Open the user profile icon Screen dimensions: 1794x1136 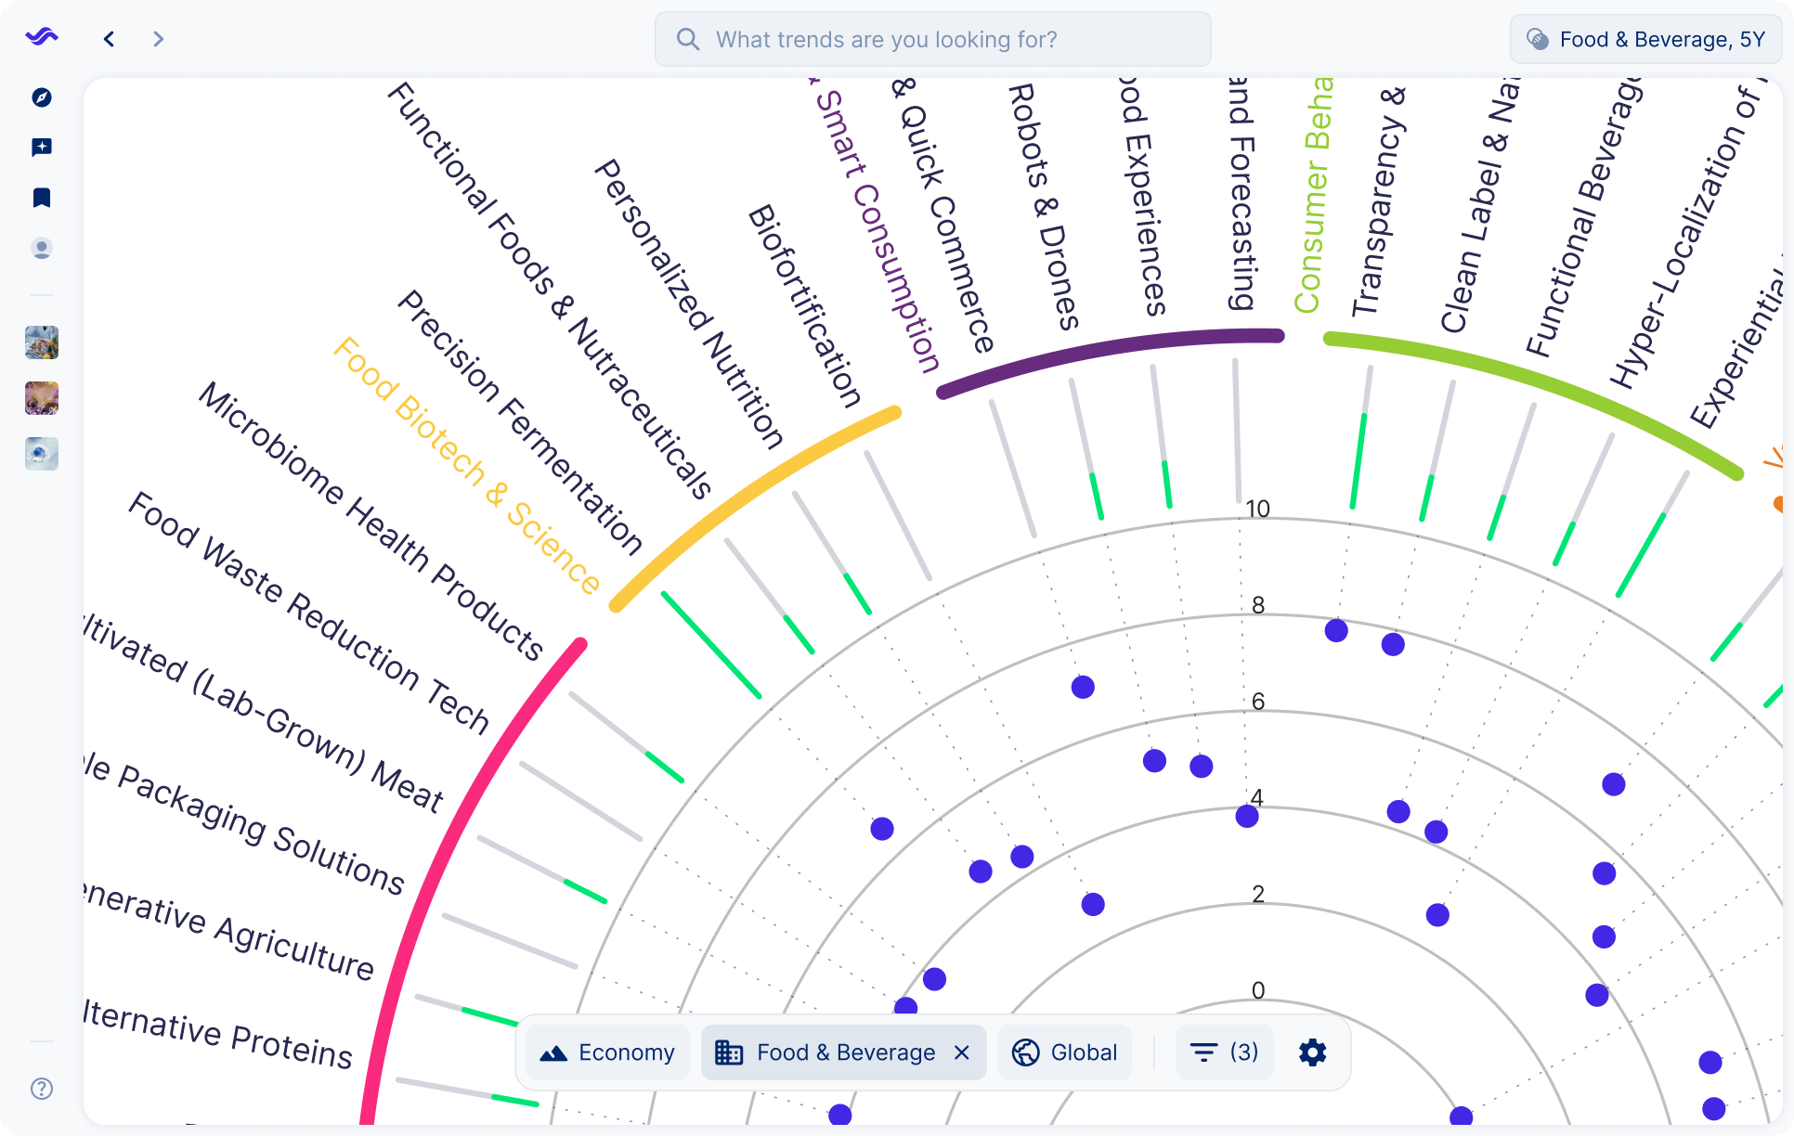42,249
